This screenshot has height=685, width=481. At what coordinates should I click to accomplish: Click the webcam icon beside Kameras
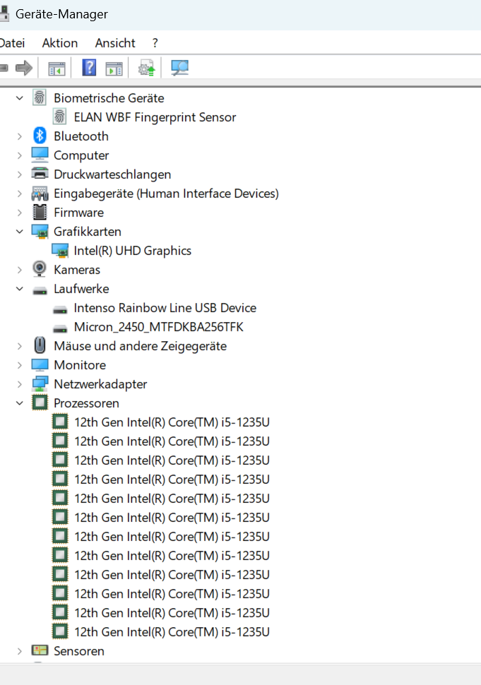pyautogui.click(x=40, y=269)
